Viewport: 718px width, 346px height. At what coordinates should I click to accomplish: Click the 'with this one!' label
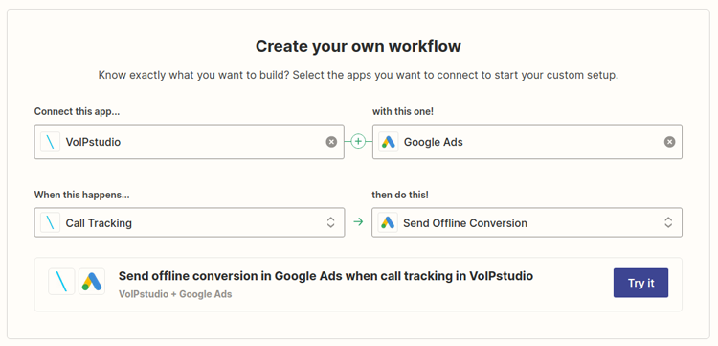(403, 111)
